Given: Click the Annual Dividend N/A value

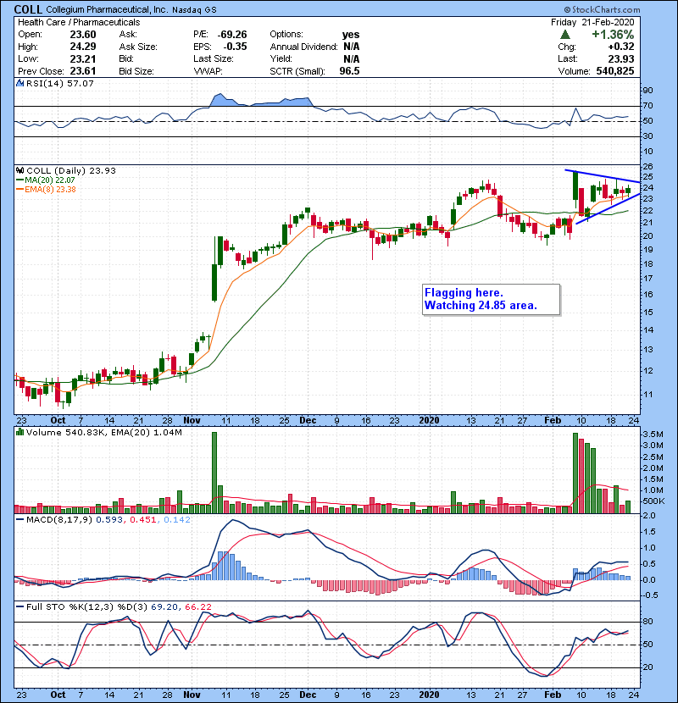Looking at the screenshot, I should (x=351, y=47).
